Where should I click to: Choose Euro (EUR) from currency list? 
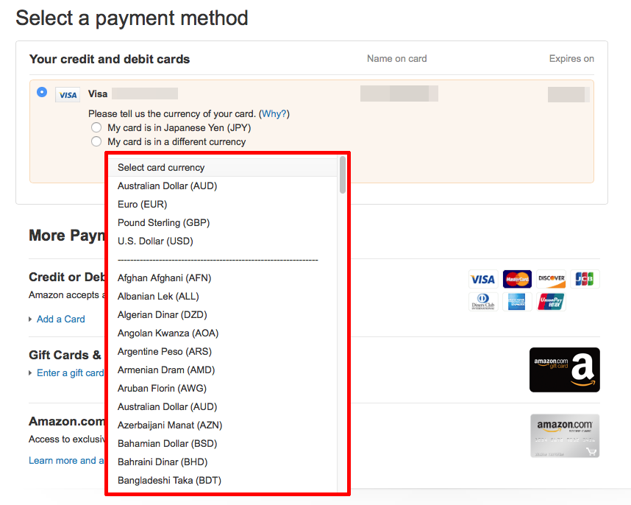coord(223,205)
